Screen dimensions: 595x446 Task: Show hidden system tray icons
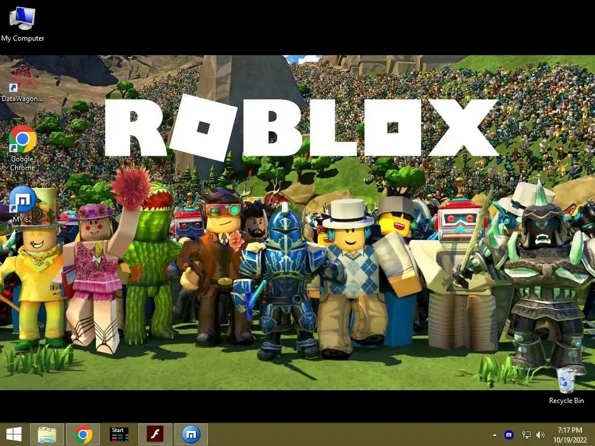pos(494,435)
